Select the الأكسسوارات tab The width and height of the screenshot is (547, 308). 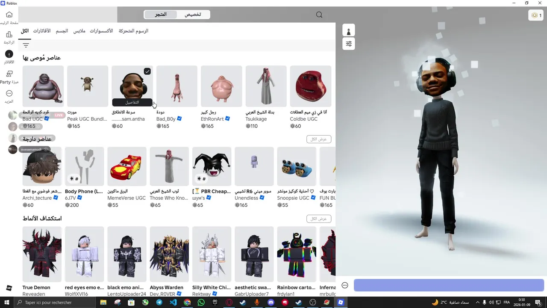pyautogui.click(x=101, y=31)
